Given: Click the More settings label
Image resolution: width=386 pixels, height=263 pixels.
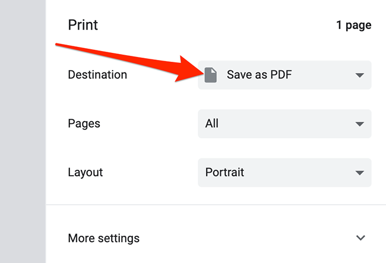Looking at the screenshot, I should 104,238.
